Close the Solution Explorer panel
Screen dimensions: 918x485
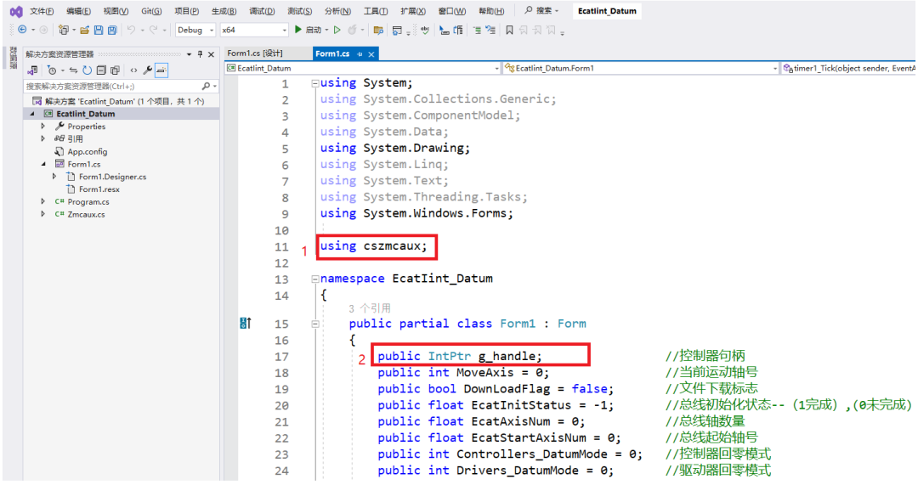tap(212, 54)
